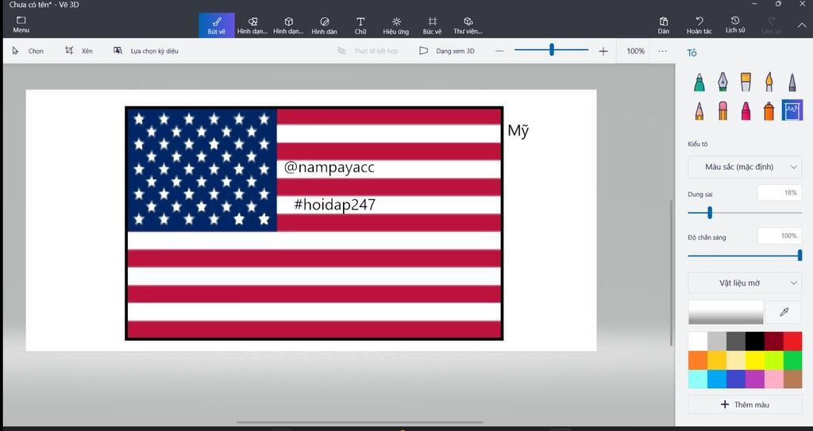The height and width of the screenshot is (431, 813).
Task: Choose the white color swatch
Action: coord(698,341)
